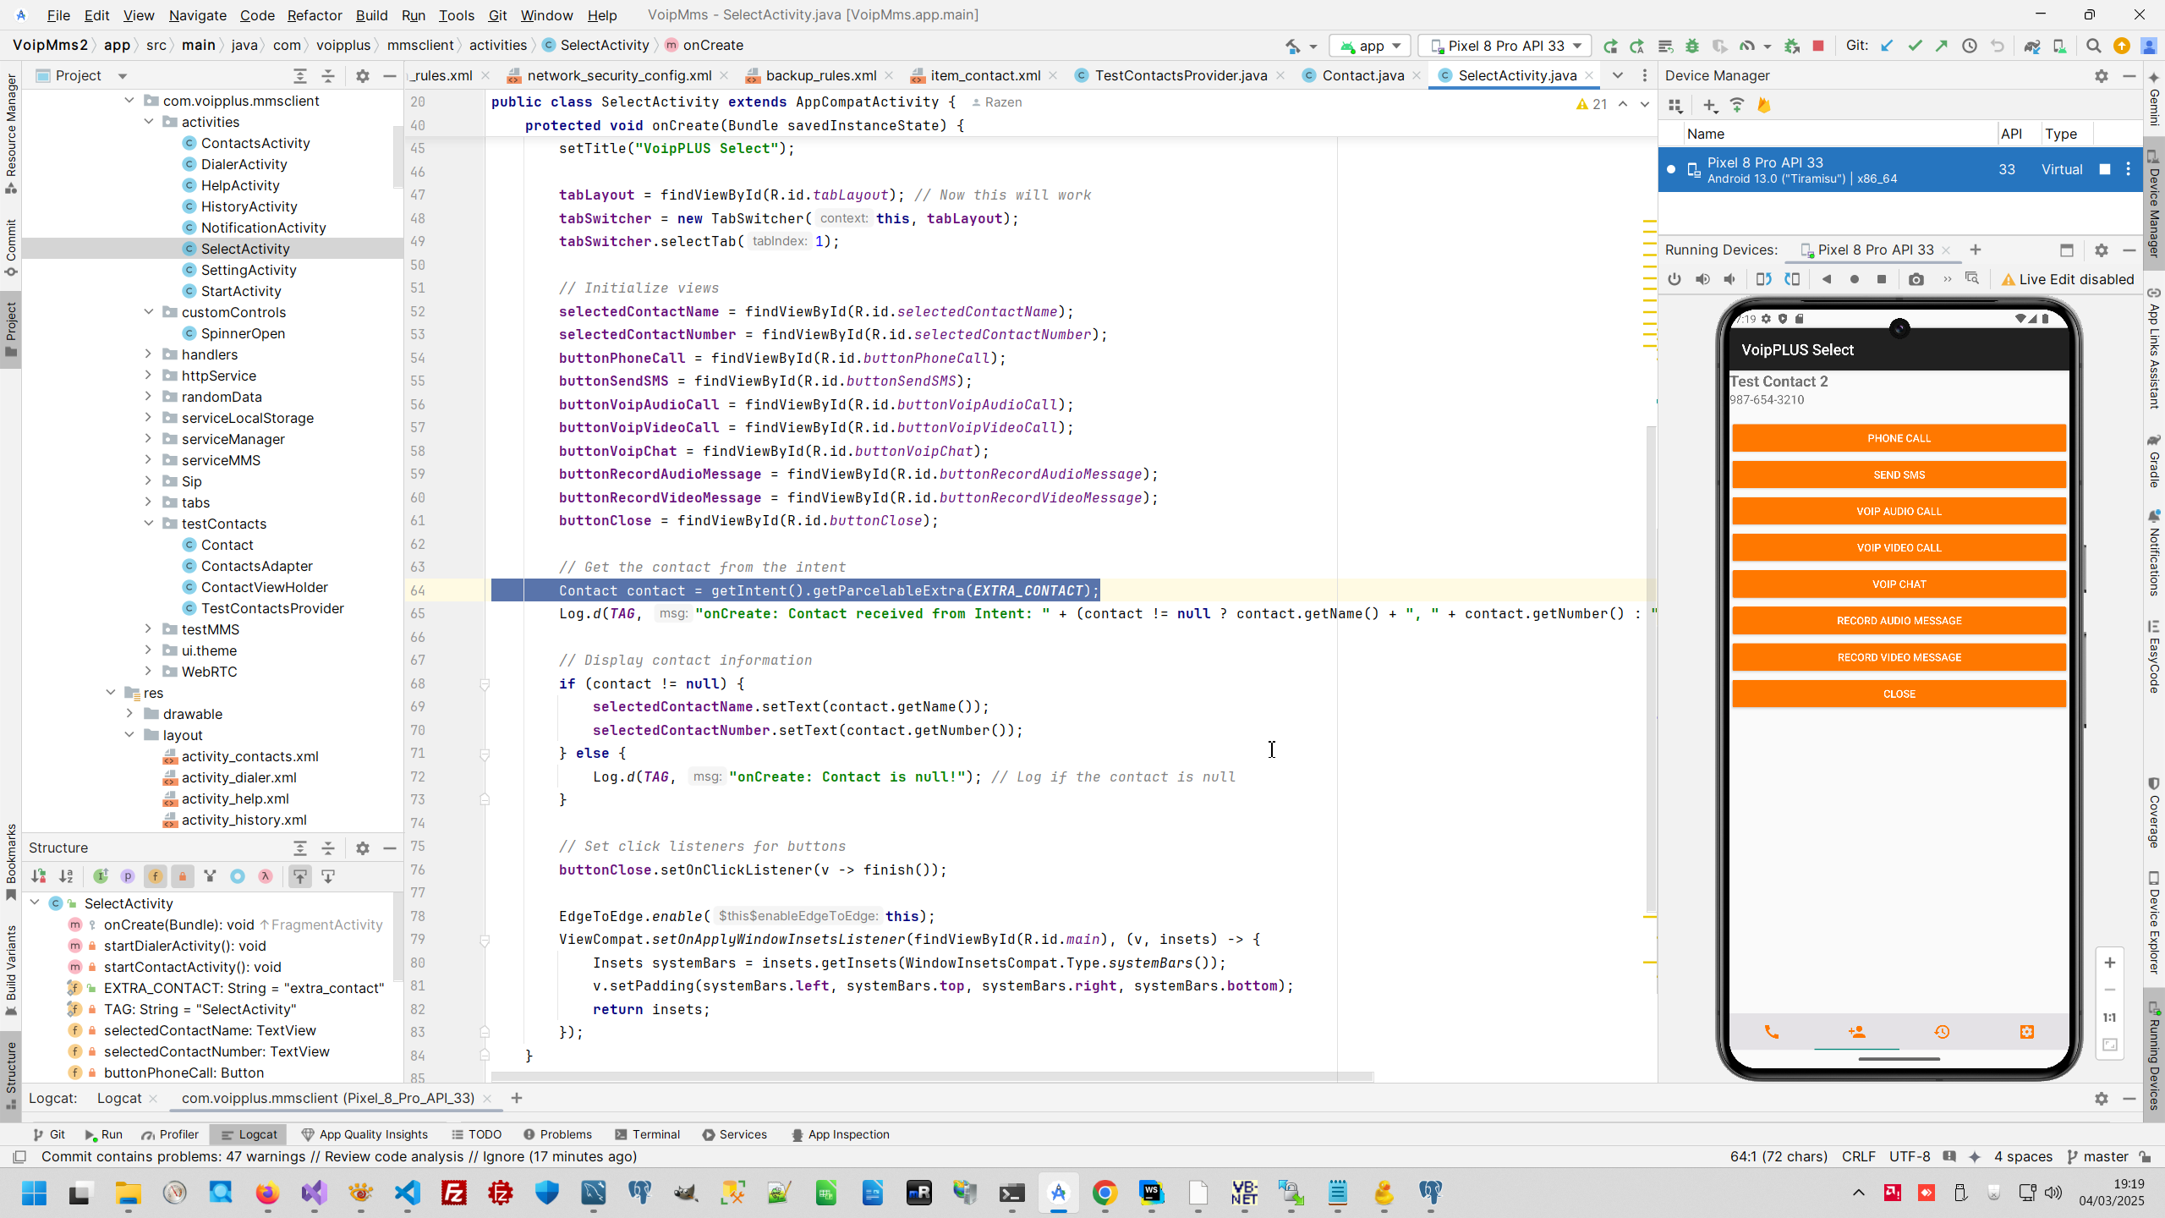The width and height of the screenshot is (2165, 1218).
Task: Click Sync Project with Gradle Files icon
Action: pos(2032,46)
